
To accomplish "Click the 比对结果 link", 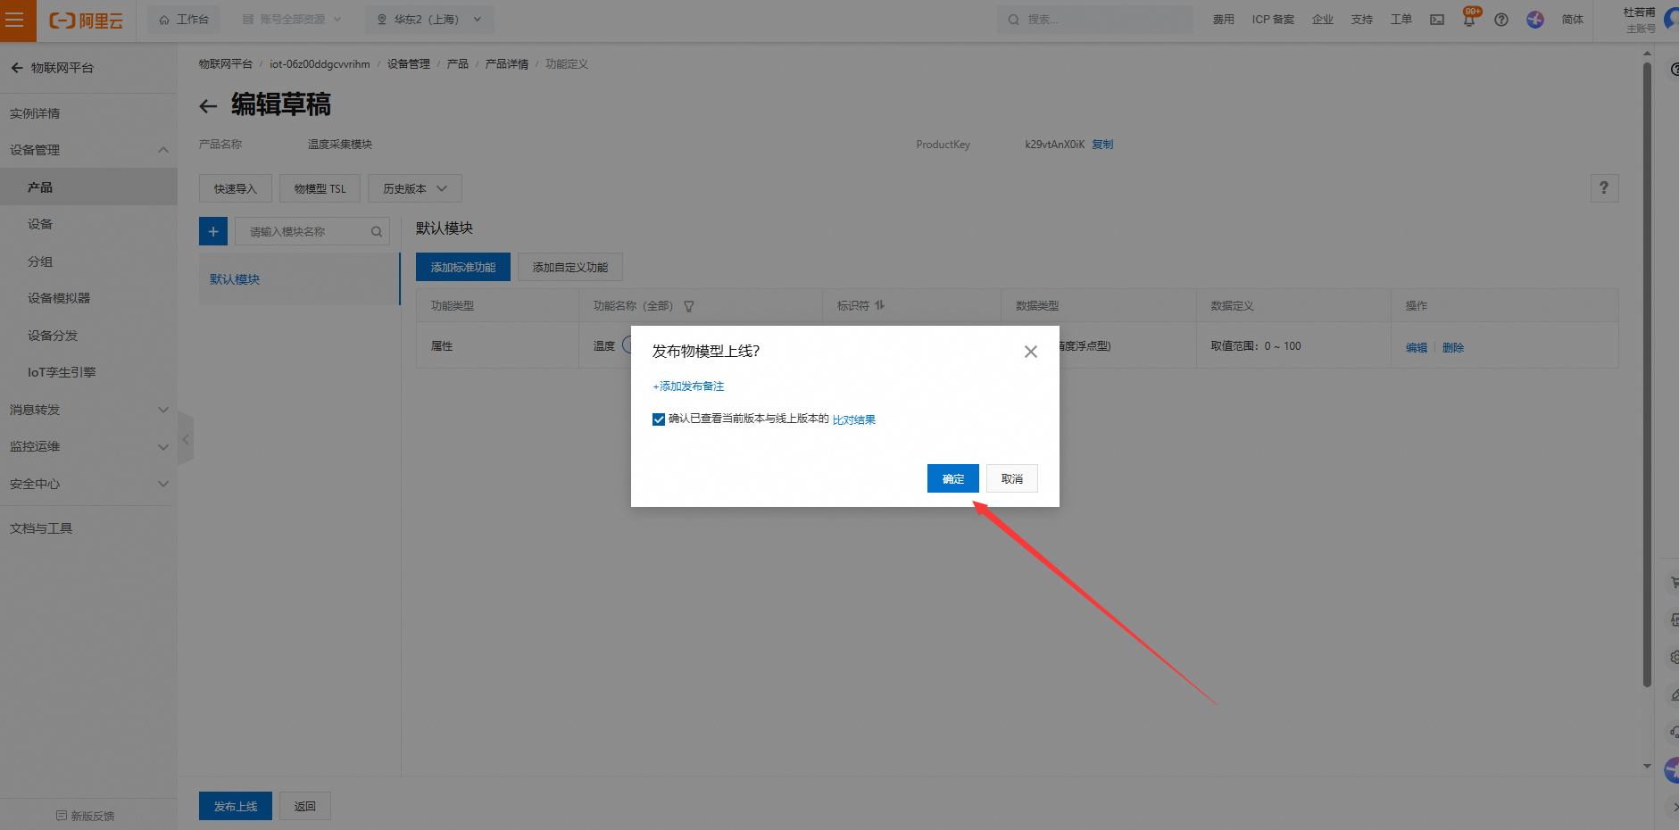I will (853, 419).
